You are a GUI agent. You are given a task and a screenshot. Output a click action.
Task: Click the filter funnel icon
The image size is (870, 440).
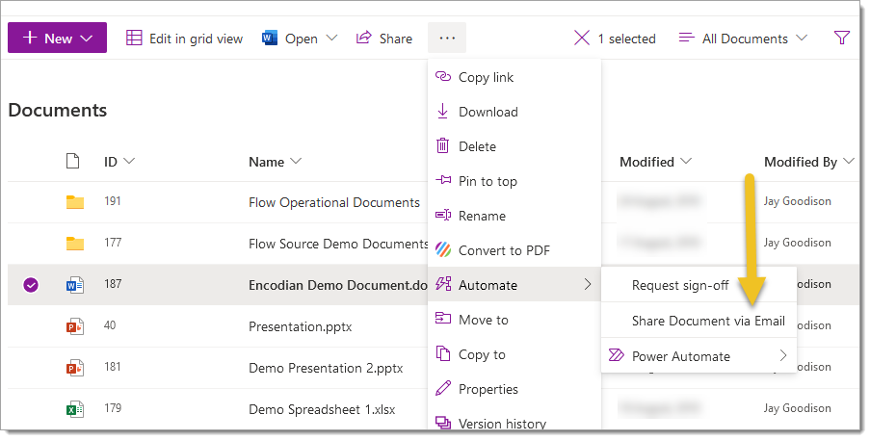coord(841,39)
